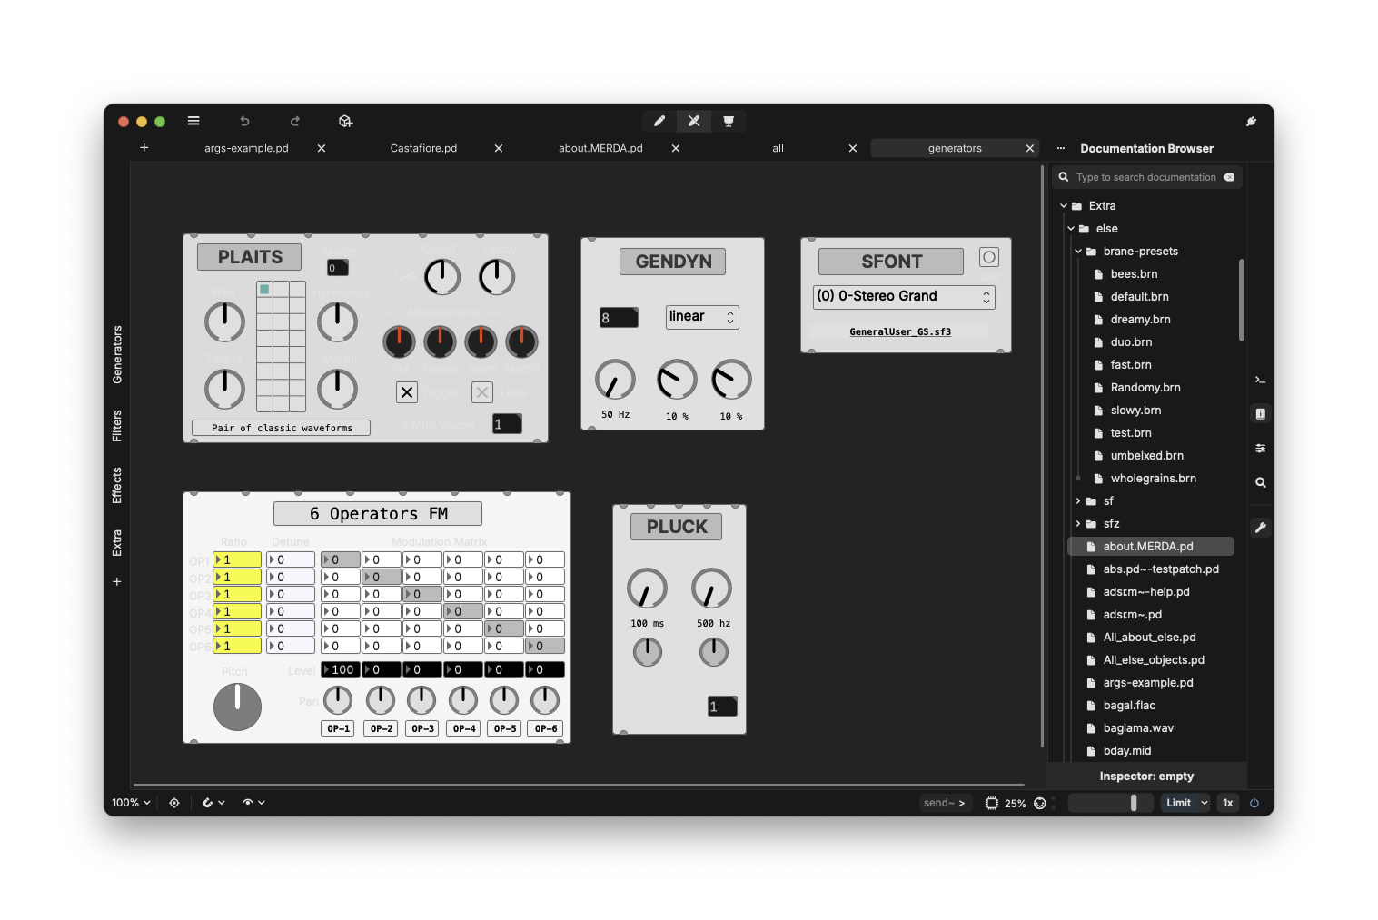Select the Filters palette tab
The height and width of the screenshot is (920, 1378).
[x=117, y=426]
